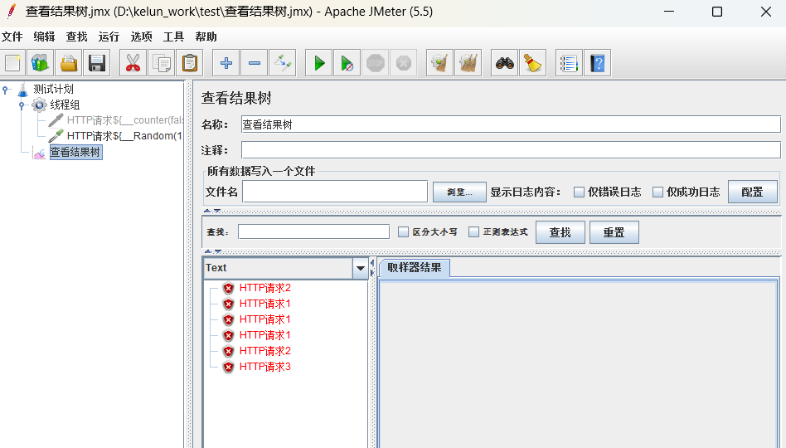Screen dimensions: 786x448
Task: Open help with blue question book icon
Action: click(598, 63)
